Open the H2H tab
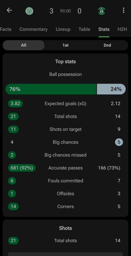131x256 pixels. (x=122, y=29)
